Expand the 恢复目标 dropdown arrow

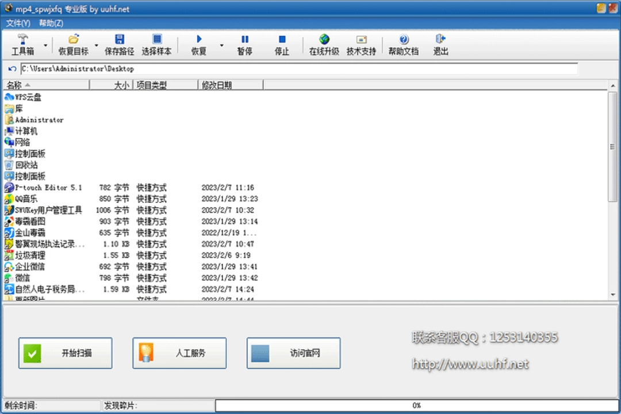coord(96,45)
